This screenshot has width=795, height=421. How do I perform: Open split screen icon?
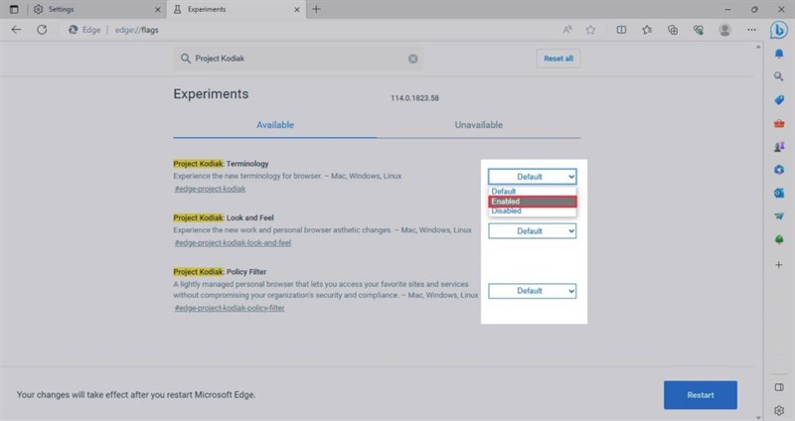click(621, 30)
